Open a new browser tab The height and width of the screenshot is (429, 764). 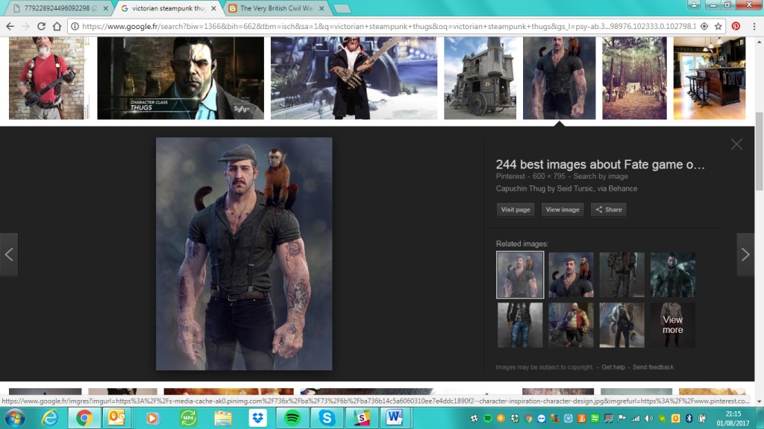click(342, 8)
